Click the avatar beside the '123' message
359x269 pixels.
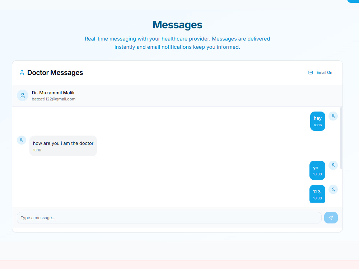coord(333,189)
